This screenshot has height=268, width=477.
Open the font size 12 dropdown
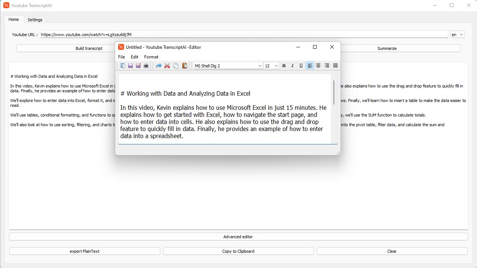[x=272, y=66]
